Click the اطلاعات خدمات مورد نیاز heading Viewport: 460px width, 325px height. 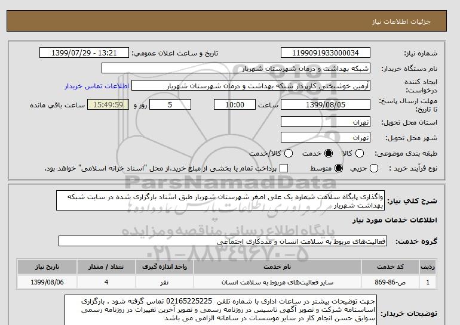point(394,220)
